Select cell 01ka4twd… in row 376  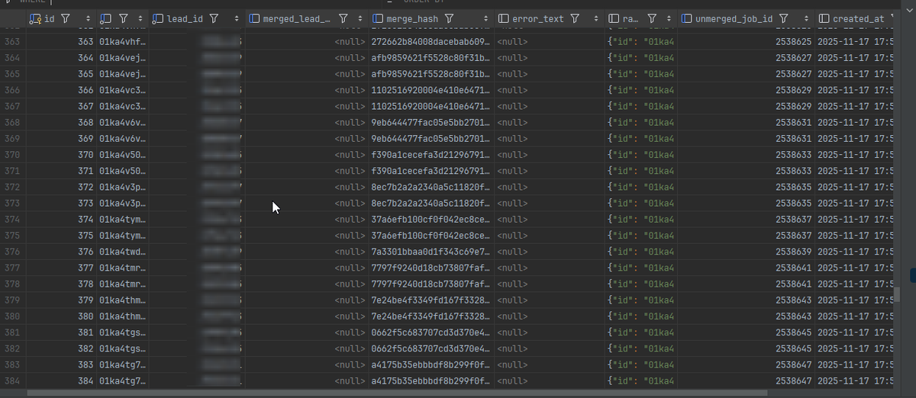click(x=122, y=252)
